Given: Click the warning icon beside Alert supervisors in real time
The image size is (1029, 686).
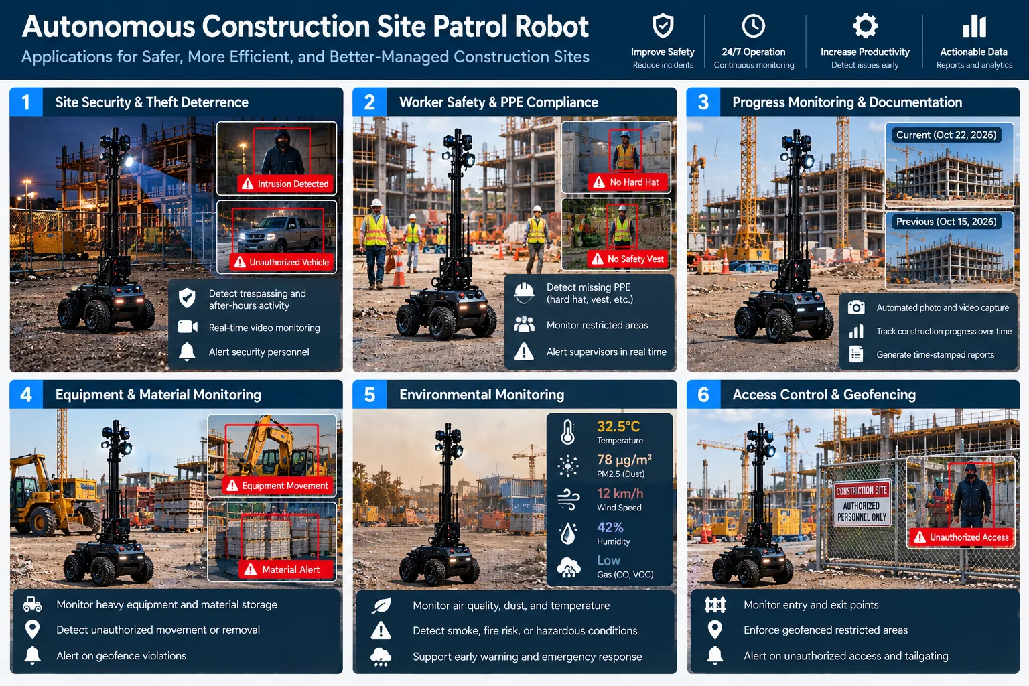Looking at the screenshot, I should [x=524, y=352].
